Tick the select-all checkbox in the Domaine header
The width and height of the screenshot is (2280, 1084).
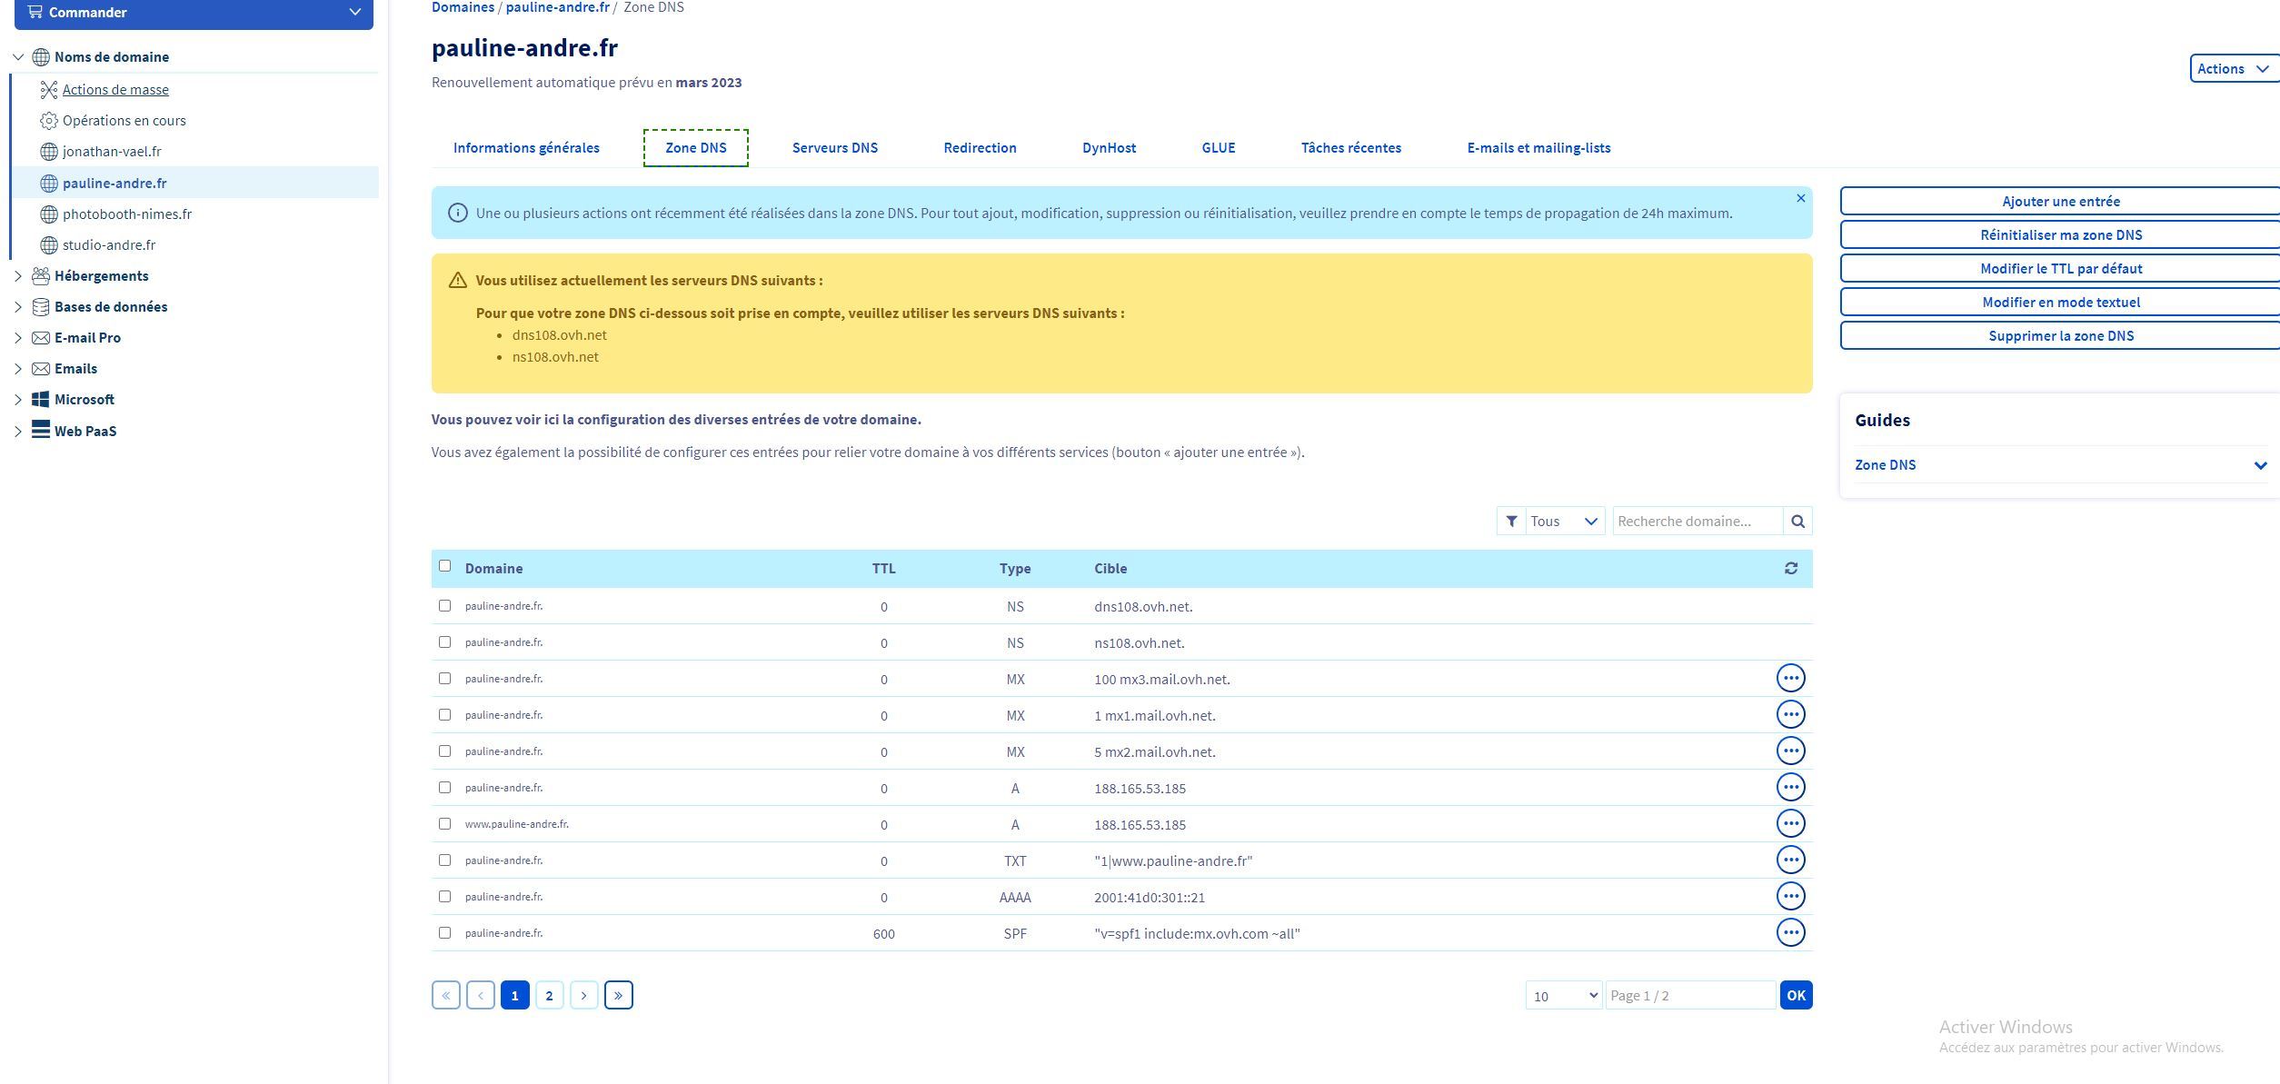(444, 565)
